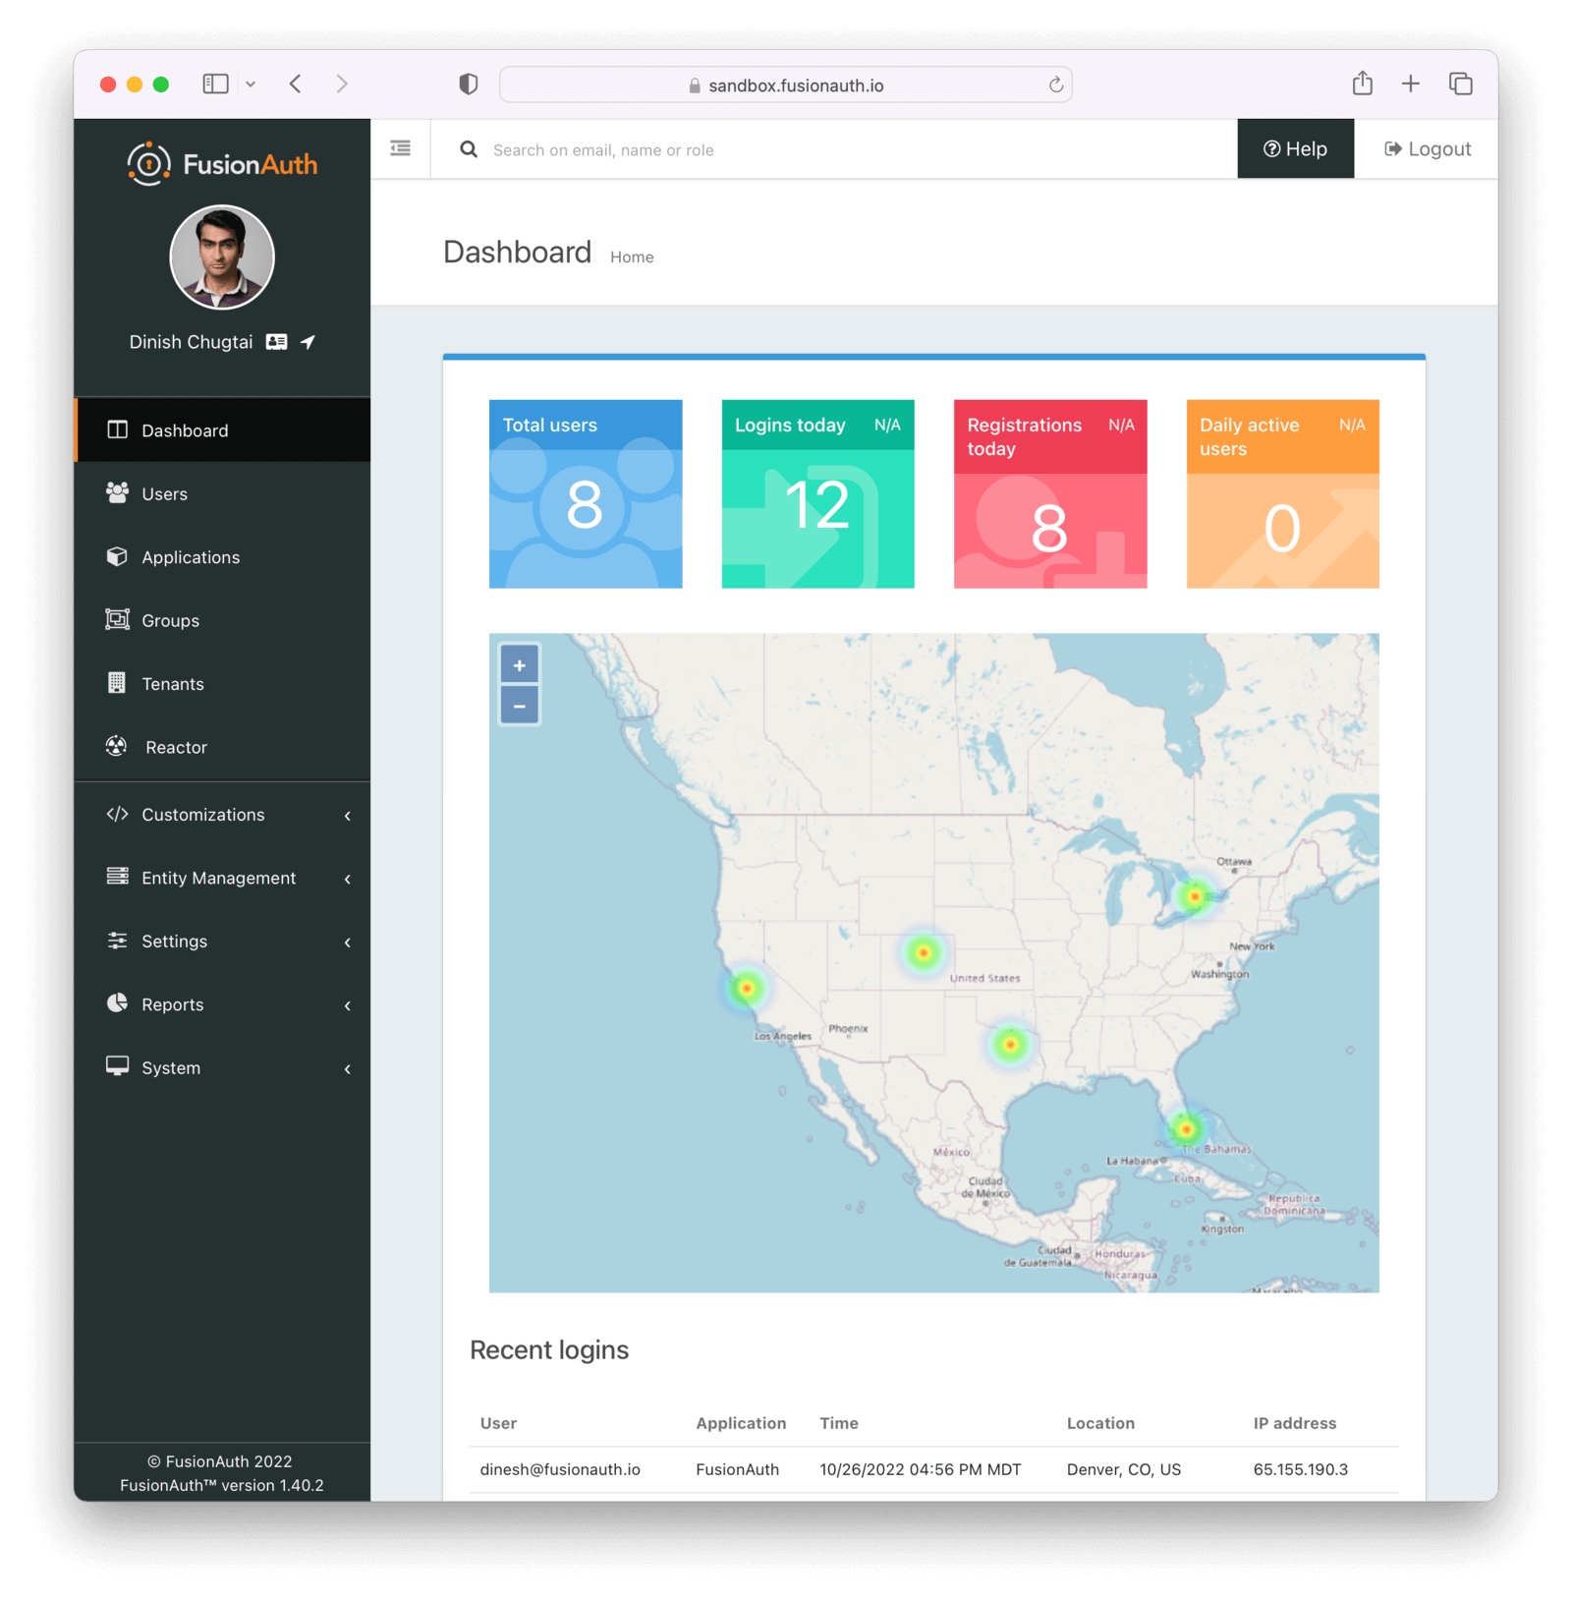Go forward in browser history
Image resolution: width=1572 pixels, height=1599 pixels.
tap(342, 84)
